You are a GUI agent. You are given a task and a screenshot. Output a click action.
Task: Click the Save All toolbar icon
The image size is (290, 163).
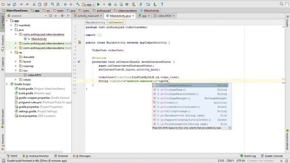9,4
